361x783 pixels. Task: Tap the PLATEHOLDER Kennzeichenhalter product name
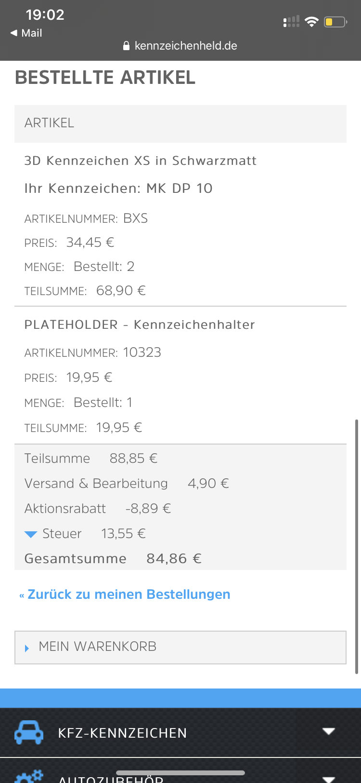(x=140, y=324)
